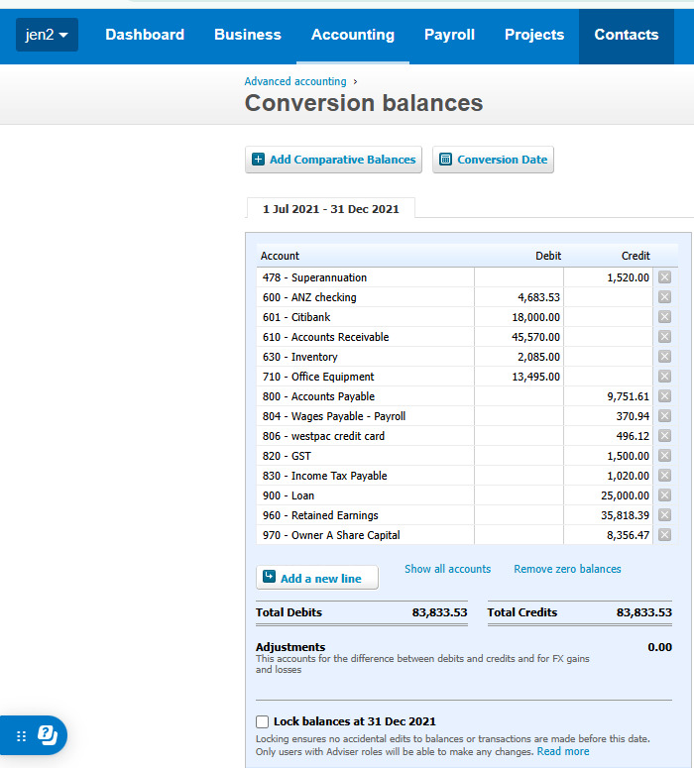Select the 960 - Retained Earnings account name

click(320, 515)
